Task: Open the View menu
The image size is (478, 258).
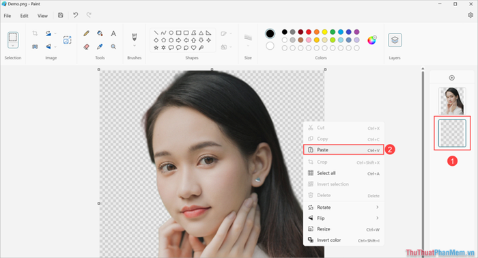Action: pyautogui.click(x=42, y=16)
